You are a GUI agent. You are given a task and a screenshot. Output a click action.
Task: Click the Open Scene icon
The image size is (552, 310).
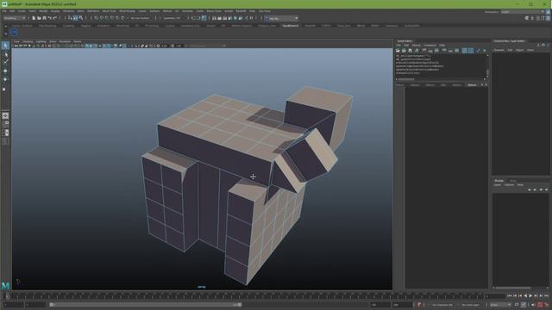[39, 18]
